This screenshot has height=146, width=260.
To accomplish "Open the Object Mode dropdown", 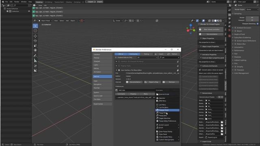I will tap(45, 21).
